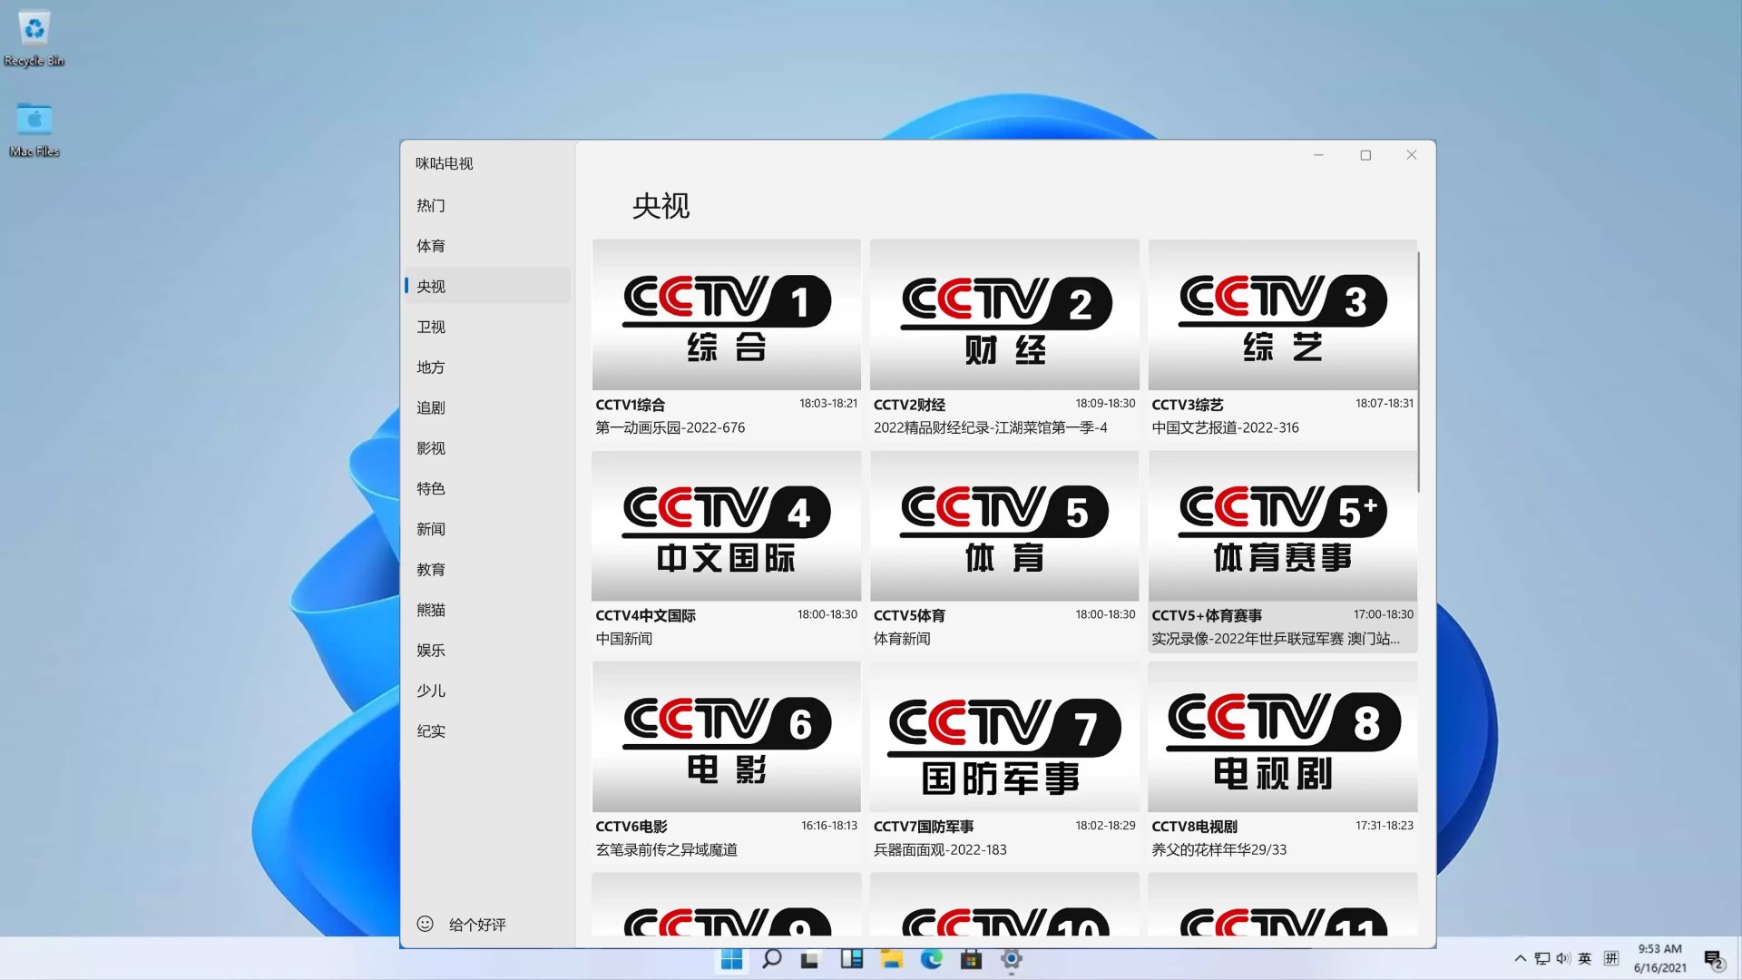
Task: Play the CCTV4 中文国际 channel thumbnail
Action: pyautogui.click(x=726, y=526)
